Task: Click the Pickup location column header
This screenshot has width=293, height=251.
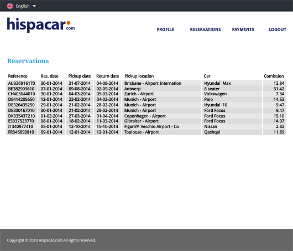Action: click(x=139, y=76)
